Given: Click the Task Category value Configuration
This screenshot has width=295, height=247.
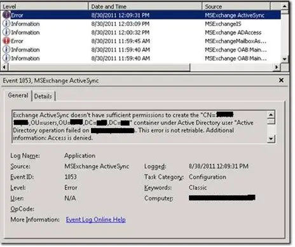Looking at the screenshot, I should pos(207,177).
